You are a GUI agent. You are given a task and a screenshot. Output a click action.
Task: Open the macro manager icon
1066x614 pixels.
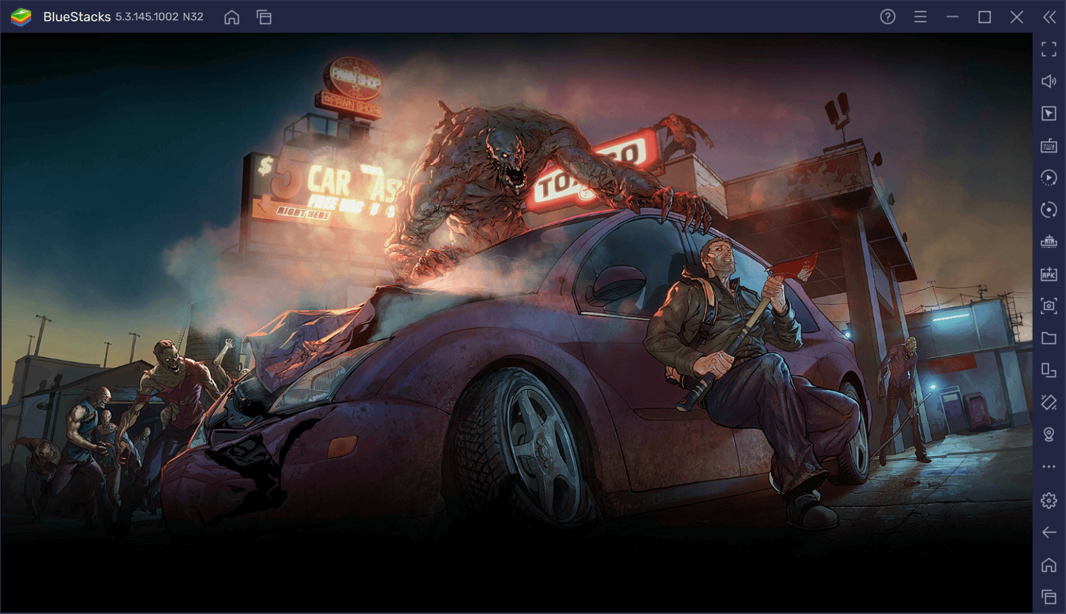tap(1049, 241)
